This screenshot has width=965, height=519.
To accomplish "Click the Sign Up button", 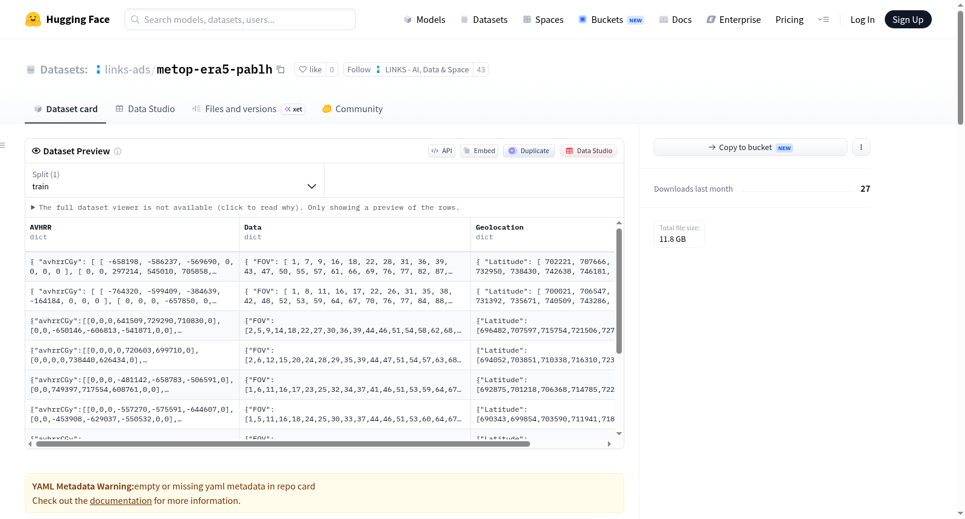I will click(908, 19).
